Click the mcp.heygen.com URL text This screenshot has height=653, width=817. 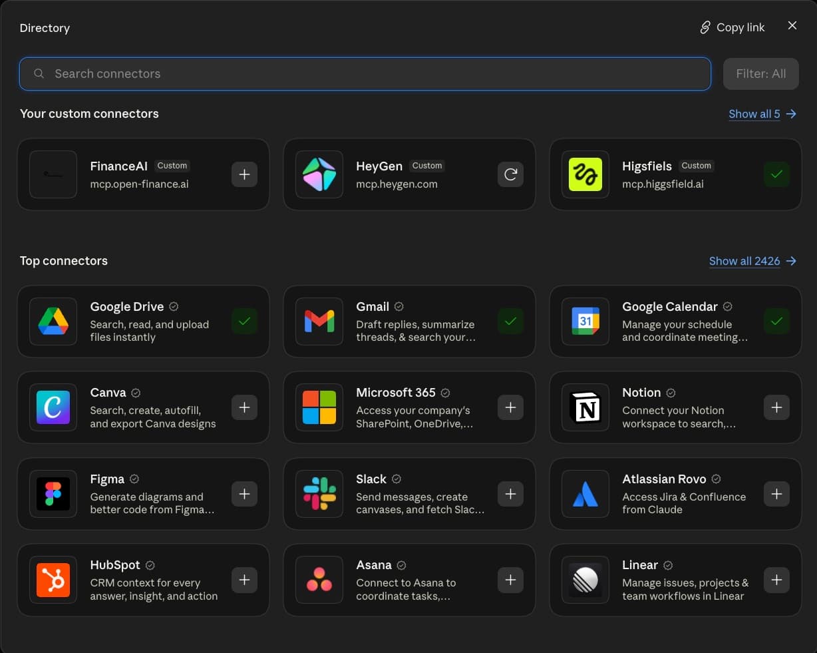(x=397, y=184)
